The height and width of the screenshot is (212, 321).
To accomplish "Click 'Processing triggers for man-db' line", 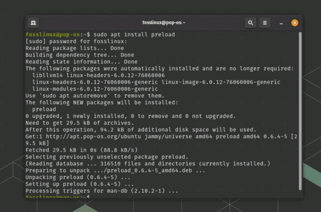I will pyautogui.click(x=102, y=191).
